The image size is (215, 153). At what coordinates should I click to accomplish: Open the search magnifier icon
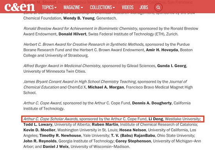[158, 7]
